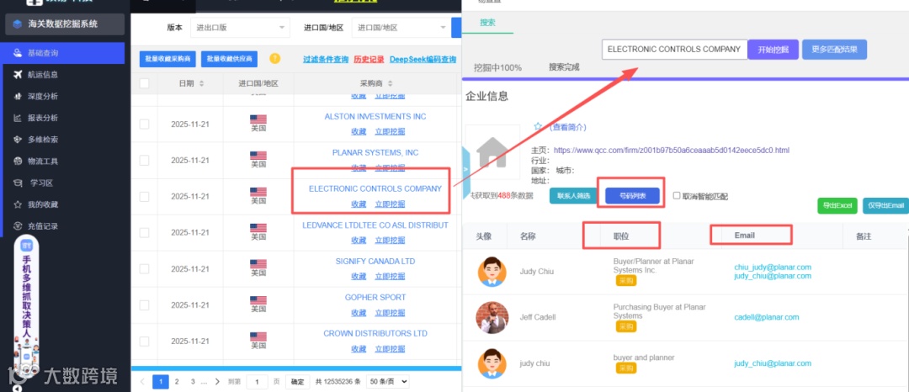Open 航运信息 menu item

click(43, 75)
